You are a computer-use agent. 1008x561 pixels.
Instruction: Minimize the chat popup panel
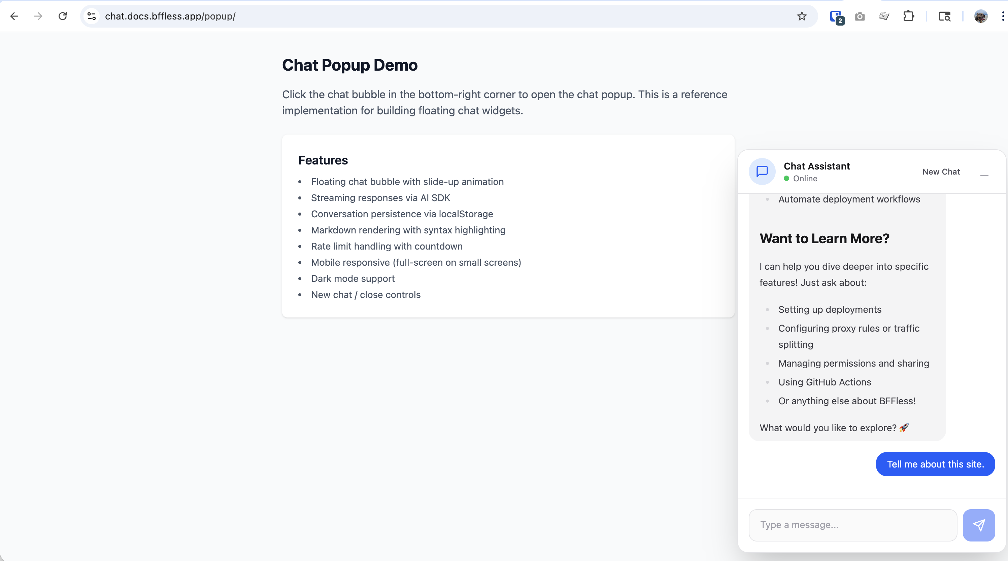[x=984, y=175]
